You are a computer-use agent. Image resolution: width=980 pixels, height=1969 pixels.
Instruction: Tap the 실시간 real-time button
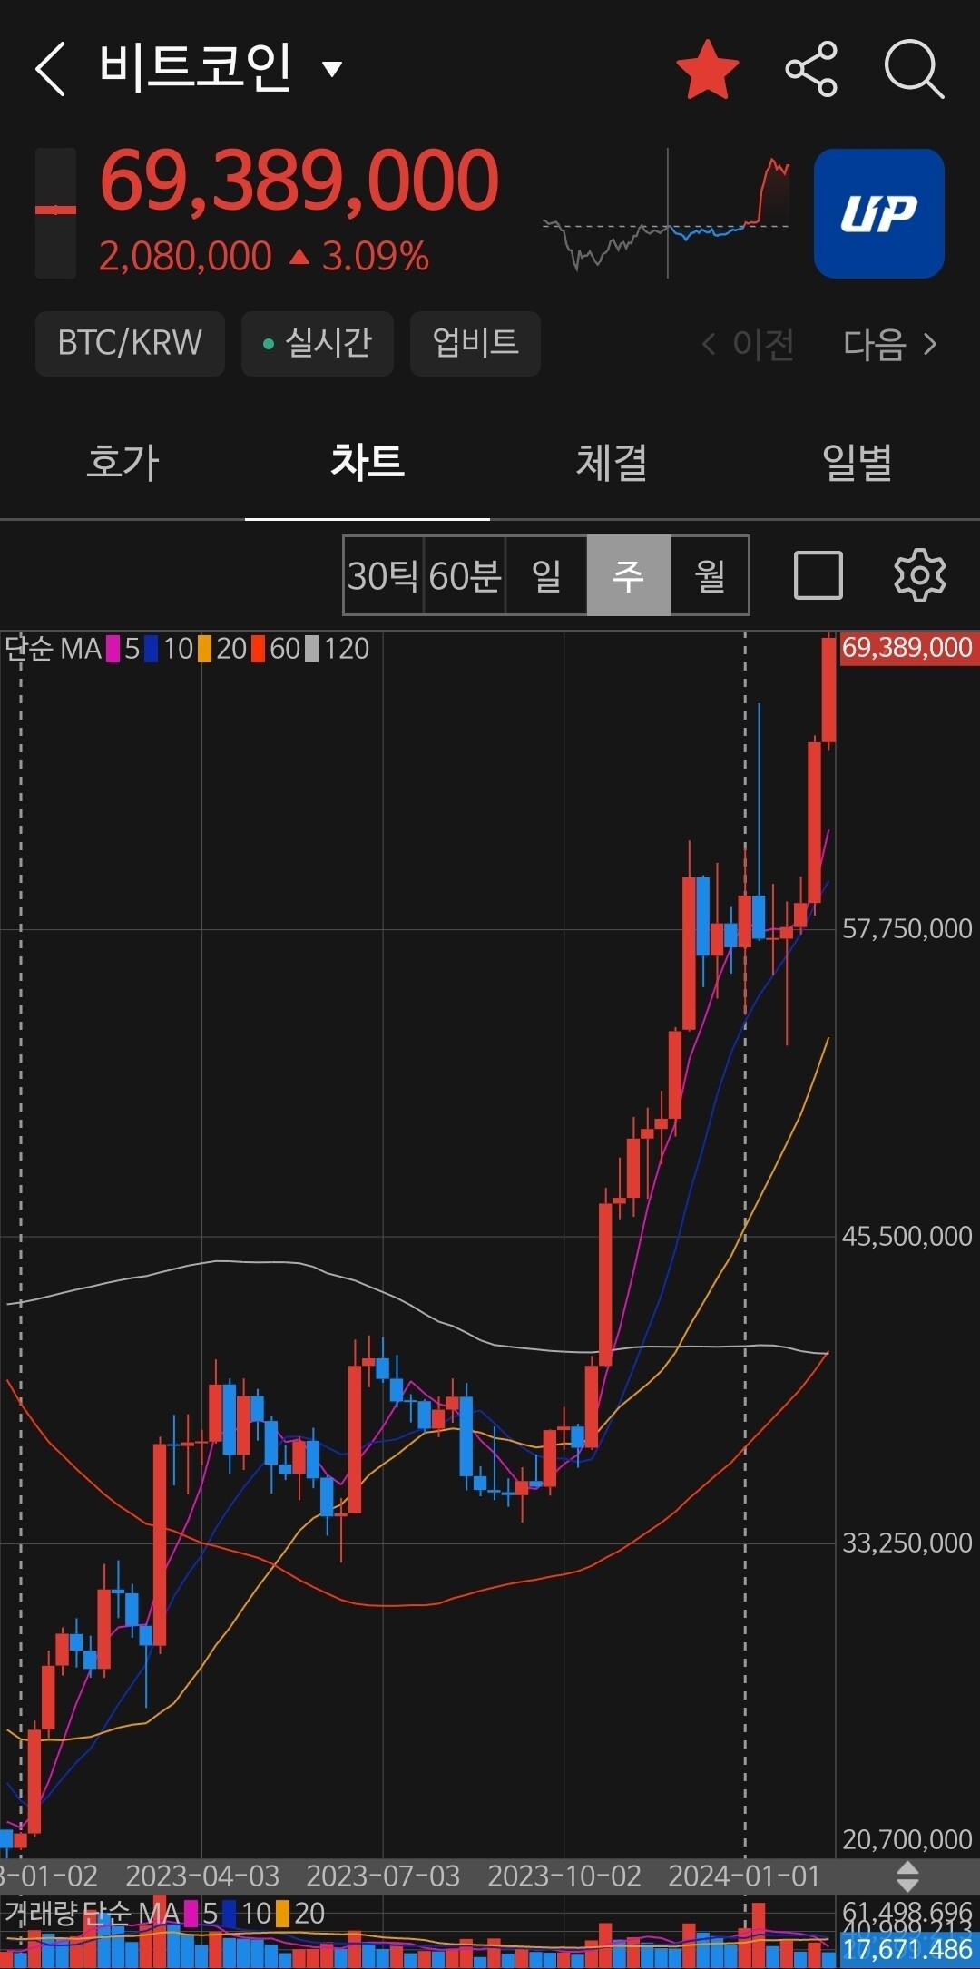pos(317,343)
